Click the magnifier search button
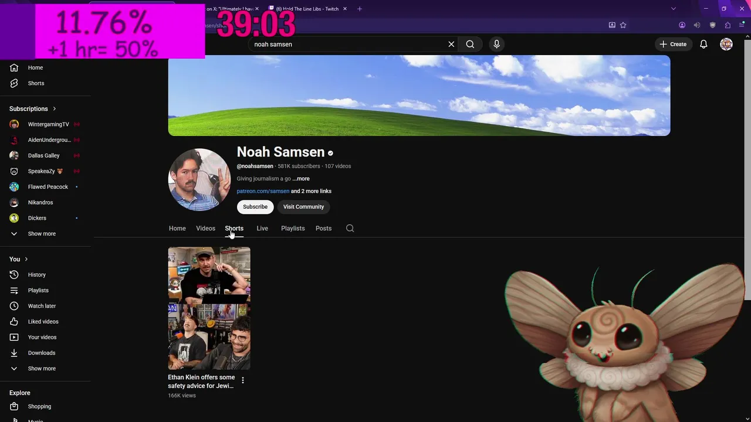The image size is (751, 422). tap(470, 44)
